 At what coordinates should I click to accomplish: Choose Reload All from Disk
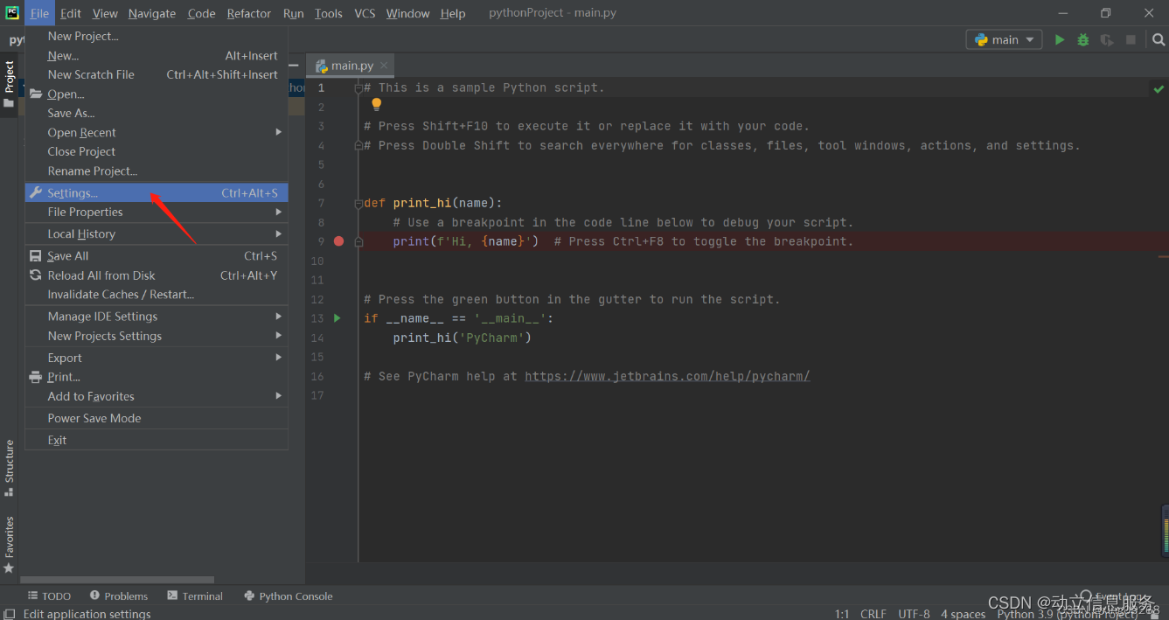pyautogui.click(x=157, y=275)
